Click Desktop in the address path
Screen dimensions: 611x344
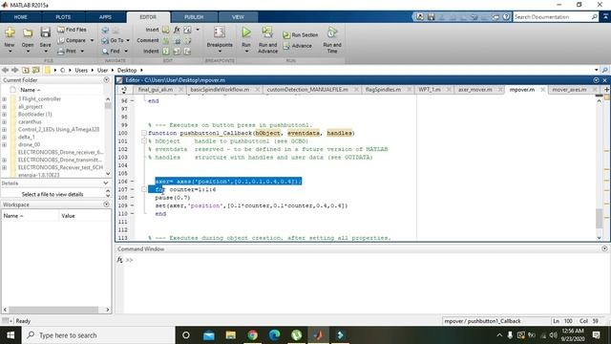click(x=127, y=70)
